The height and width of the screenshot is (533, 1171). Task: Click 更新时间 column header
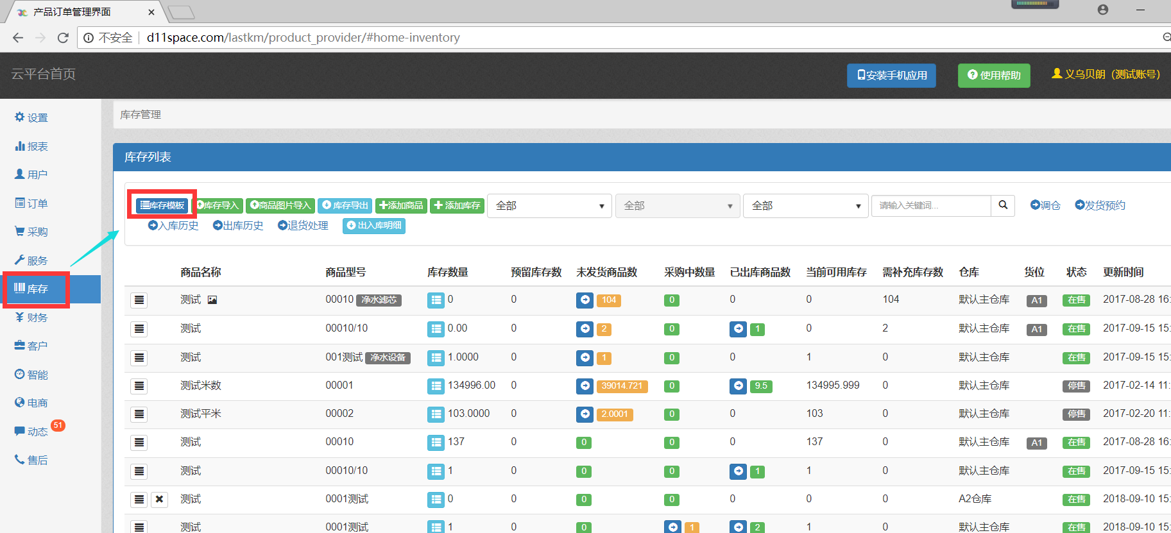(x=1124, y=272)
